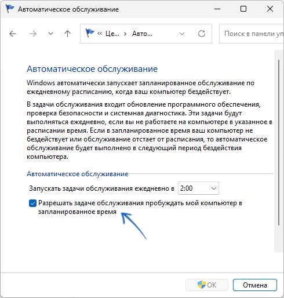Click paragraph starting "Windows автоматически запускает"

coord(140,88)
